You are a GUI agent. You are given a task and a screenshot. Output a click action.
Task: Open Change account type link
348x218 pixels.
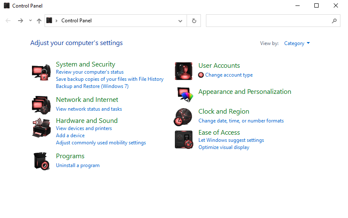[x=229, y=75]
